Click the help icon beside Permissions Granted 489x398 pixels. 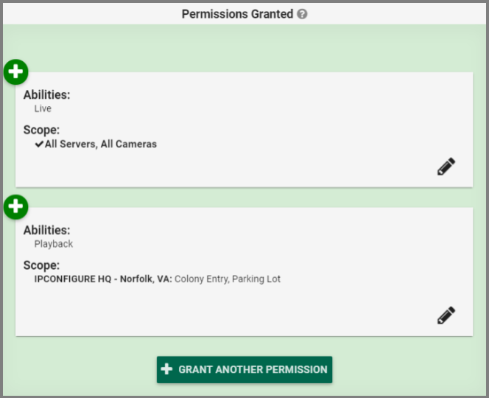303,14
